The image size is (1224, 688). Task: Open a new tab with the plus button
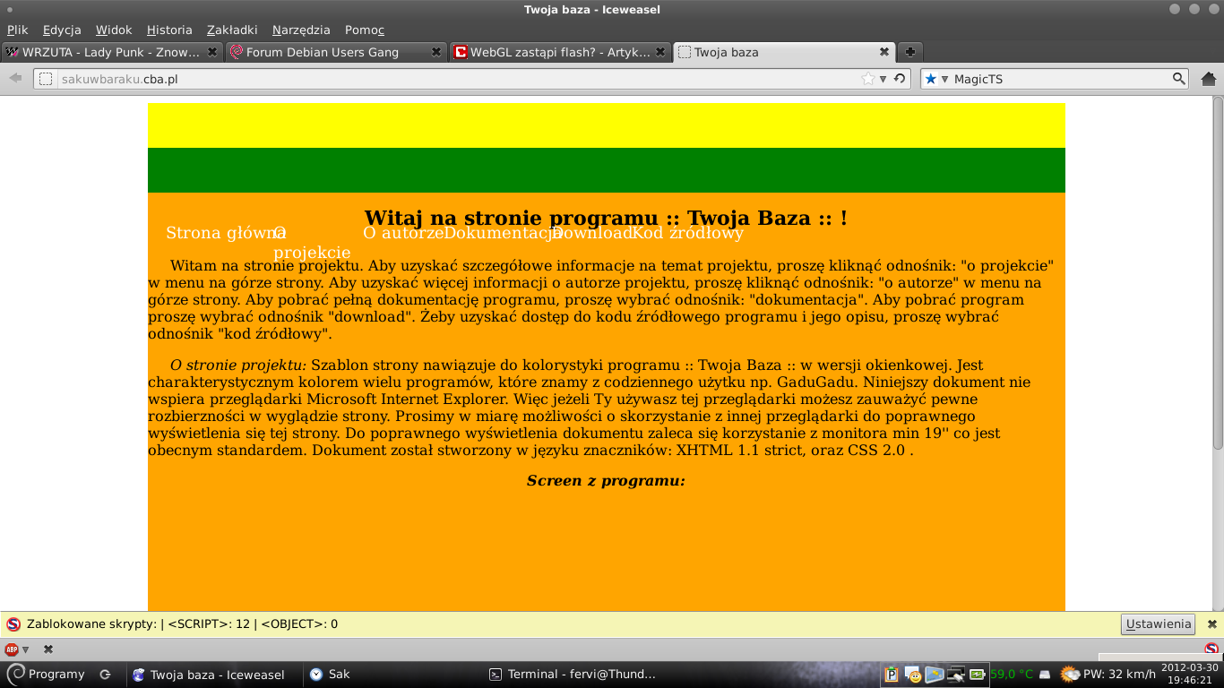pos(909,52)
